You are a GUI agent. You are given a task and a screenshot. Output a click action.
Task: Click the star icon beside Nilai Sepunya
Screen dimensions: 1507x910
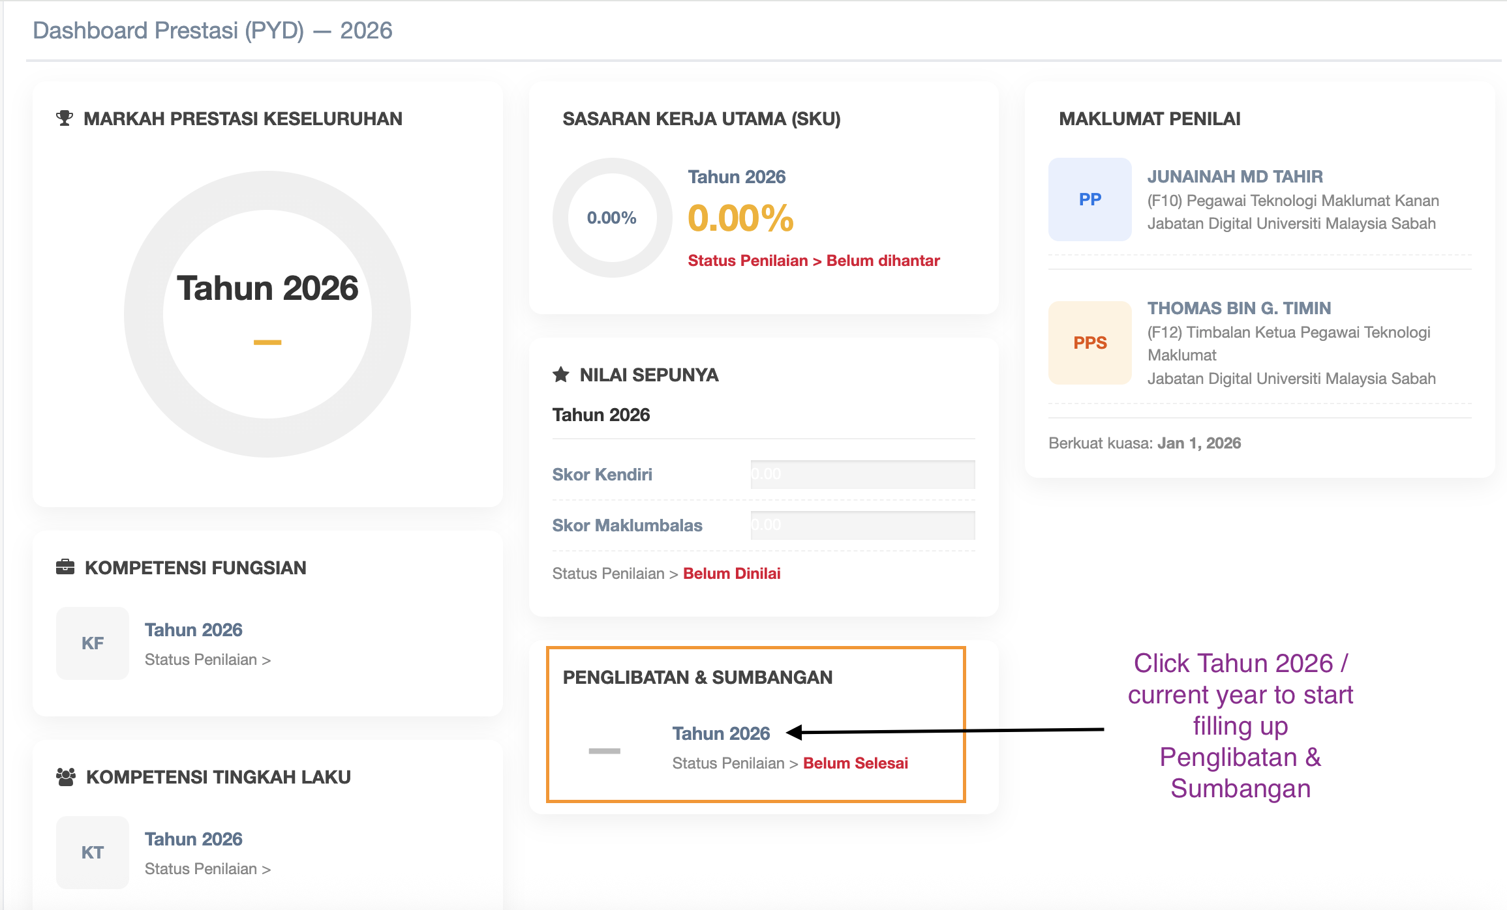coord(560,375)
